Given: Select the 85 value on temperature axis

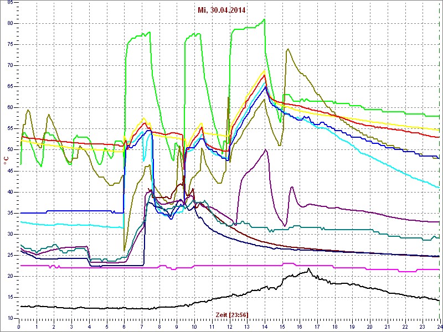Looking at the screenshot, I should coord(9,2).
